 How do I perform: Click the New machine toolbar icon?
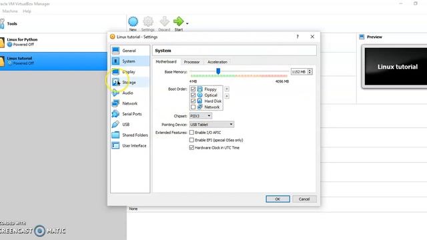pyautogui.click(x=133, y=21)
